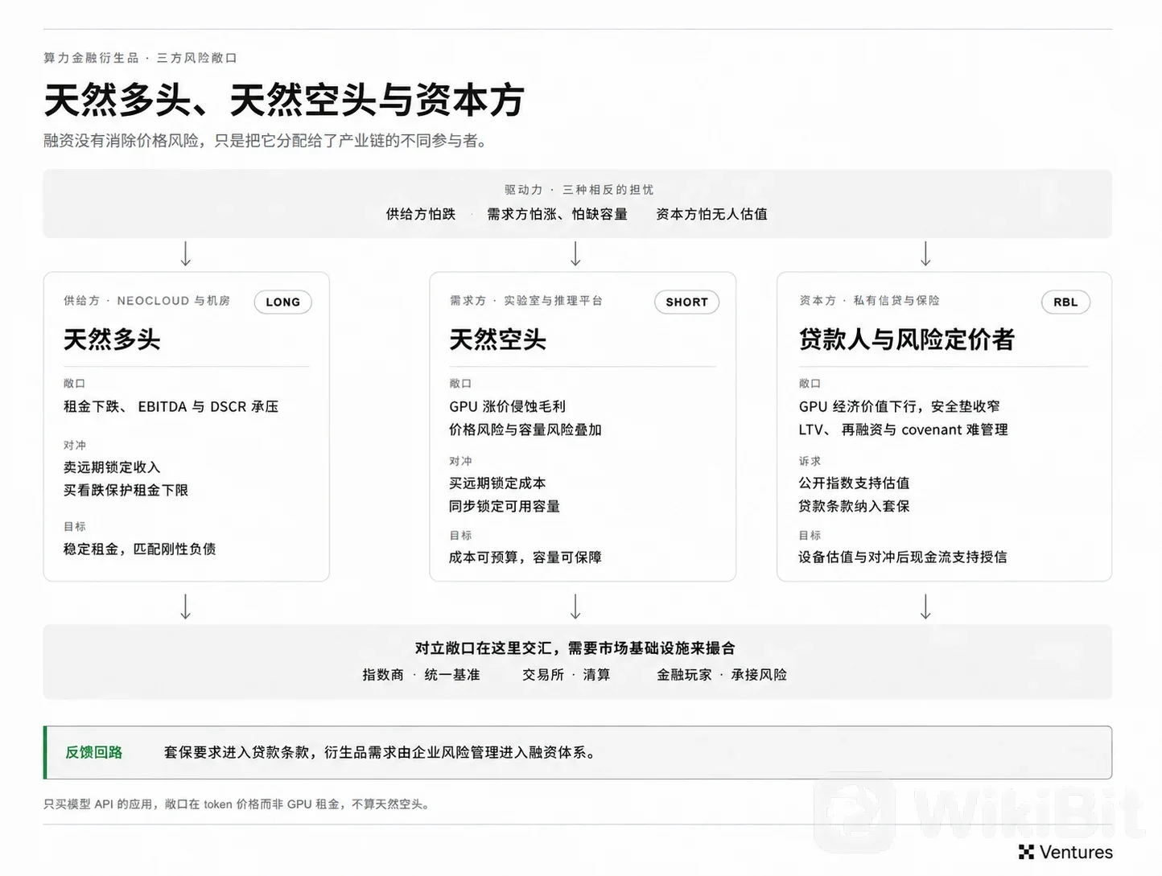1162x876 pixels.
Task: Click the label 资本方 · 私有信贷与保险
Action: (869, 301)
